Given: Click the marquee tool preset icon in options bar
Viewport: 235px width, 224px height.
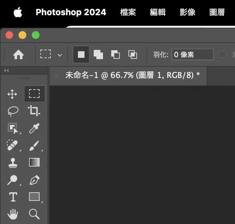Looking at the screenshot, I should [x=46, y=54].
